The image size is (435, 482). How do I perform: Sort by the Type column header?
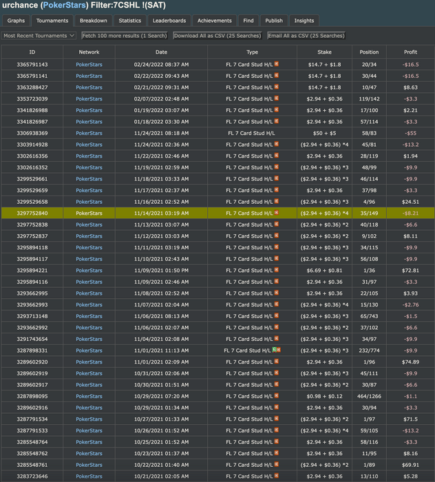252,52
